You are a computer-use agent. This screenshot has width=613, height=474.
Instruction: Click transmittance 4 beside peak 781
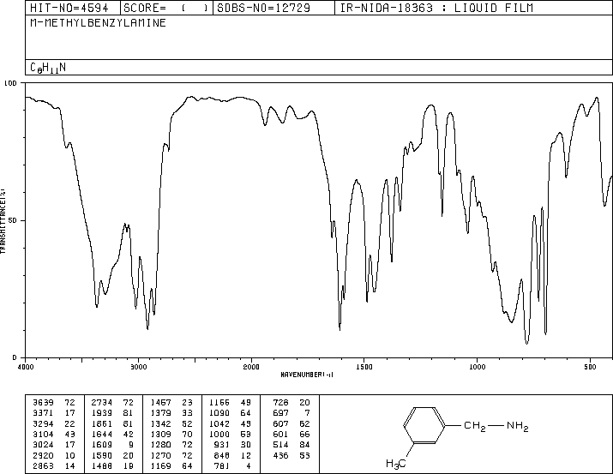pyautogui.click(x=249, y=466)
